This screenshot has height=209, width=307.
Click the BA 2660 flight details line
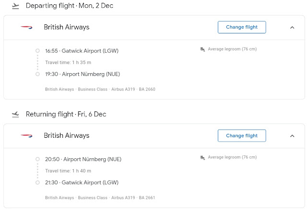tap(100, 89)
